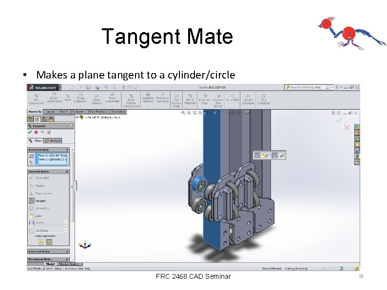Open the Print dropdown arrow in the title bar
This screenshot has width=387, height=290.
click(101, 88)
